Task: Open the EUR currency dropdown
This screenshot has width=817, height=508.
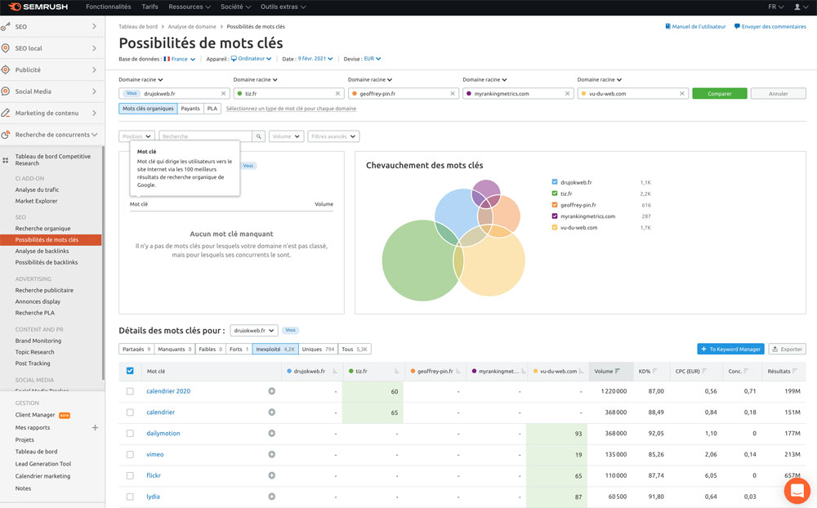Action: pyautogui.click(x=373, y=59)
